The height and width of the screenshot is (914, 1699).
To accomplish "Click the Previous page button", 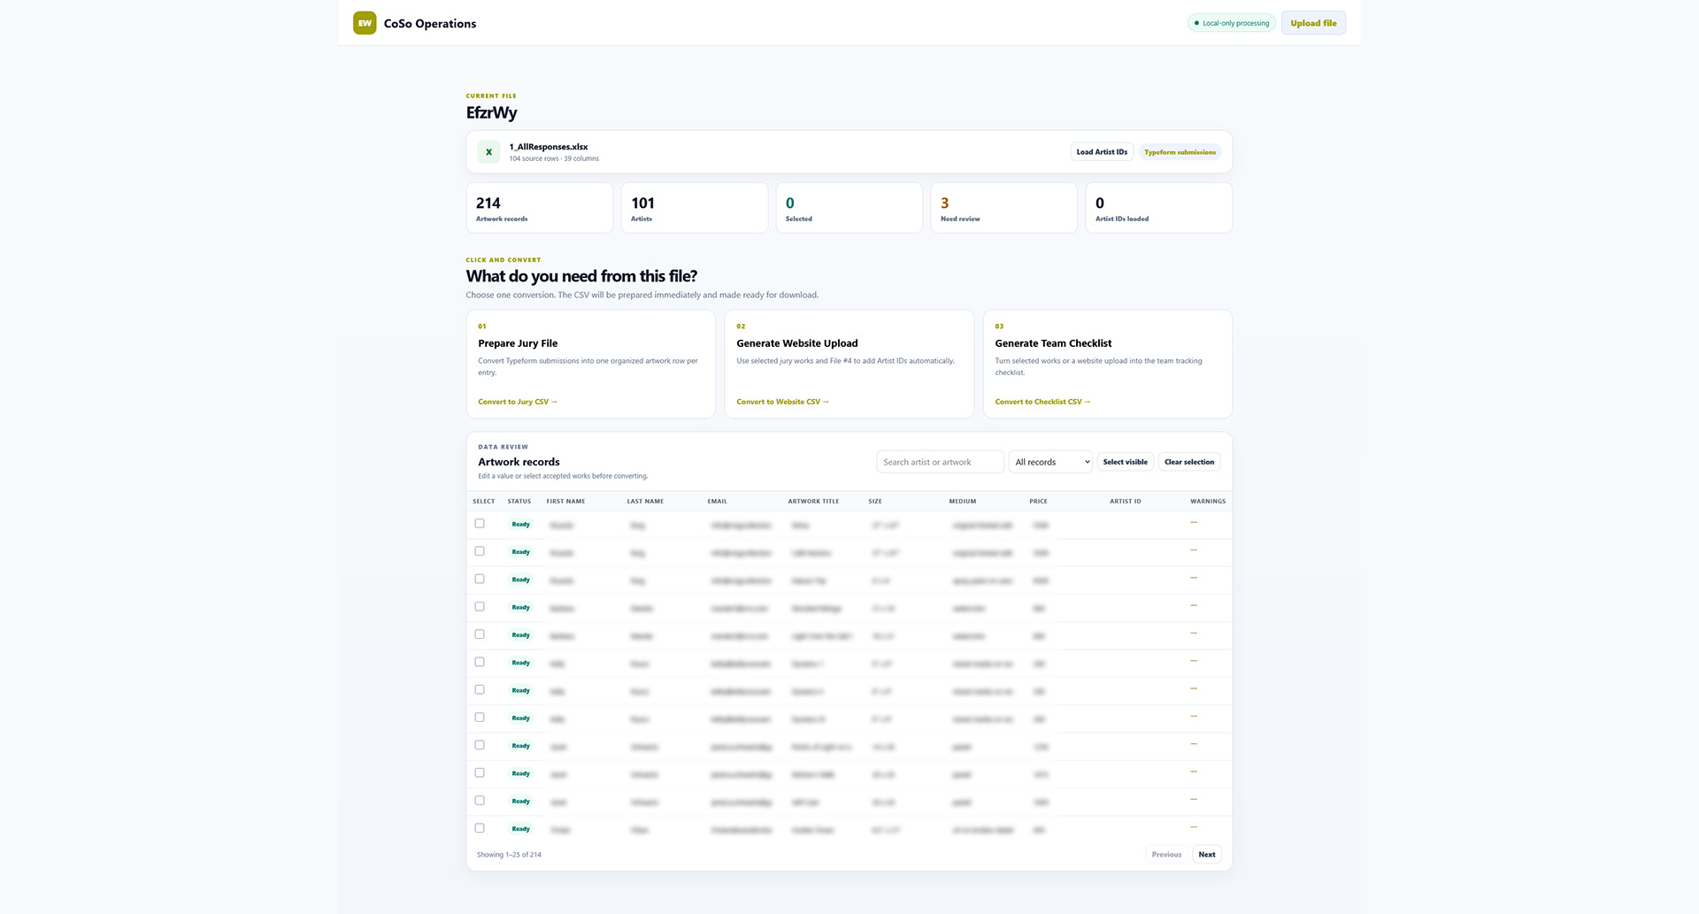I will pyautogui.click(x=1166, y=855).
